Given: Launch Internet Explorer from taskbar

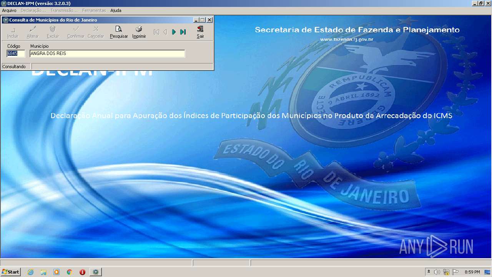Looking at the screenshot, I should (x=30, y=272).
